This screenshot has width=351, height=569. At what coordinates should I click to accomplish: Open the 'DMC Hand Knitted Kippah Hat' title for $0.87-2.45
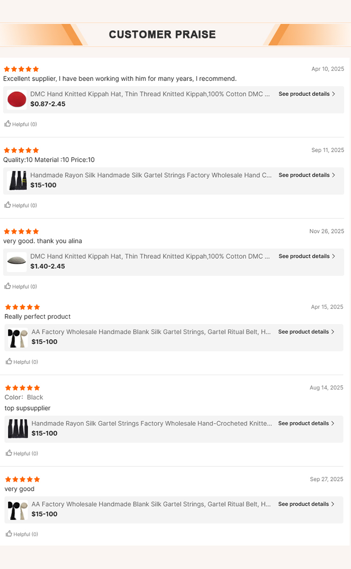[x=150, y=94]
